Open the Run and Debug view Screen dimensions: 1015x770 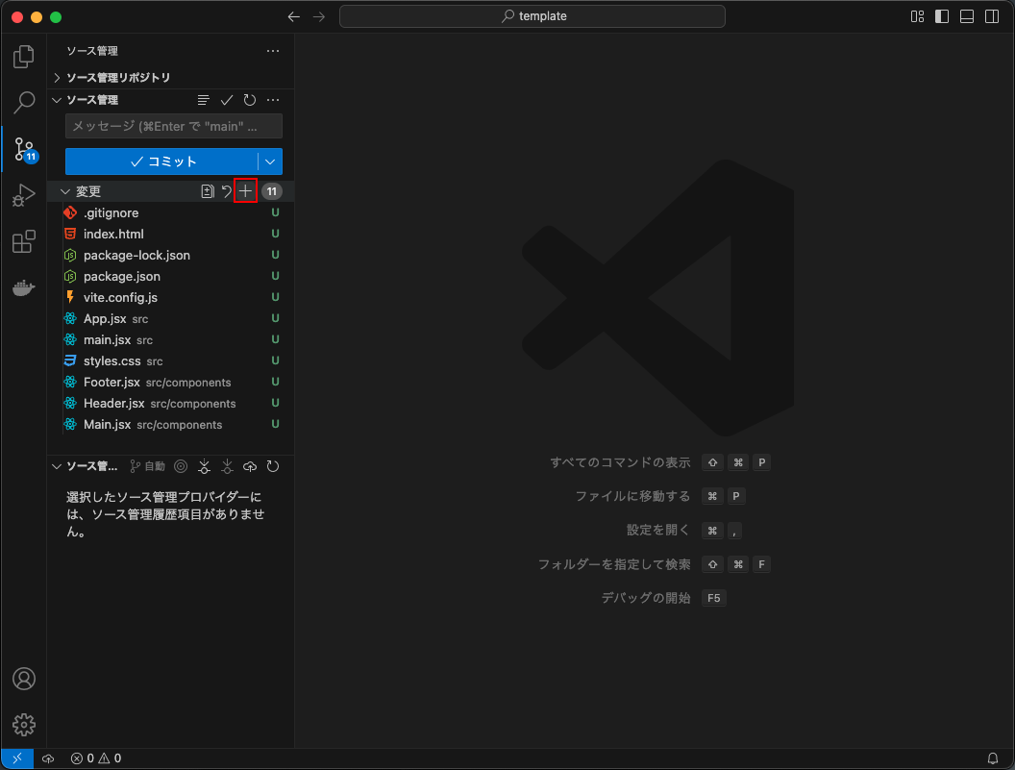pos(23,195)
